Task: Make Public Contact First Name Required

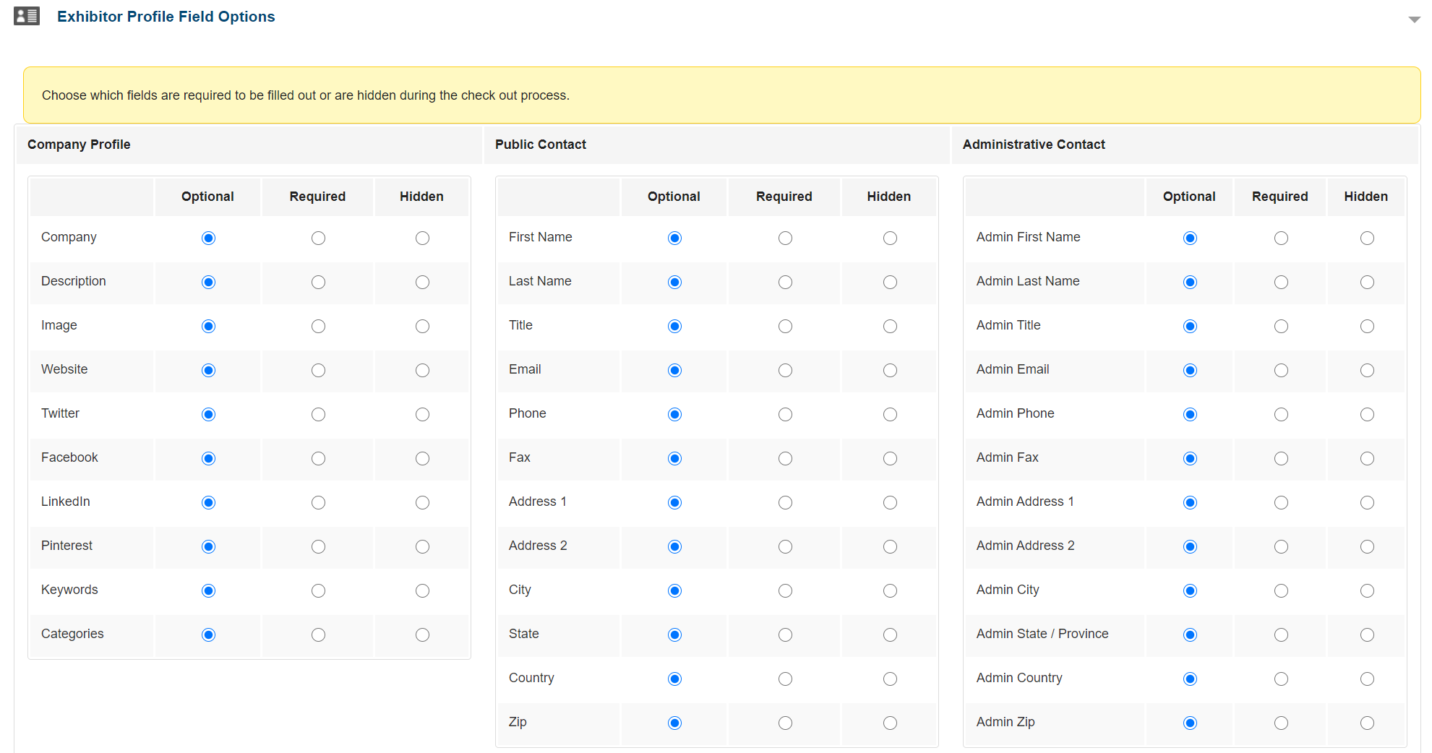Action: coord(785,238)
